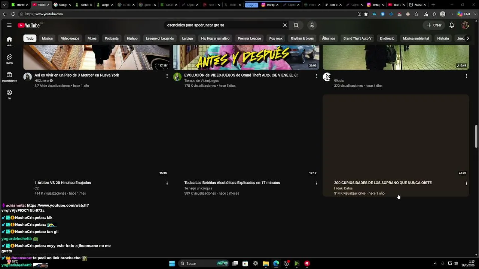479x269 pixels.
Task: Go to YouTube home via the logo
Action: (29, 25)
